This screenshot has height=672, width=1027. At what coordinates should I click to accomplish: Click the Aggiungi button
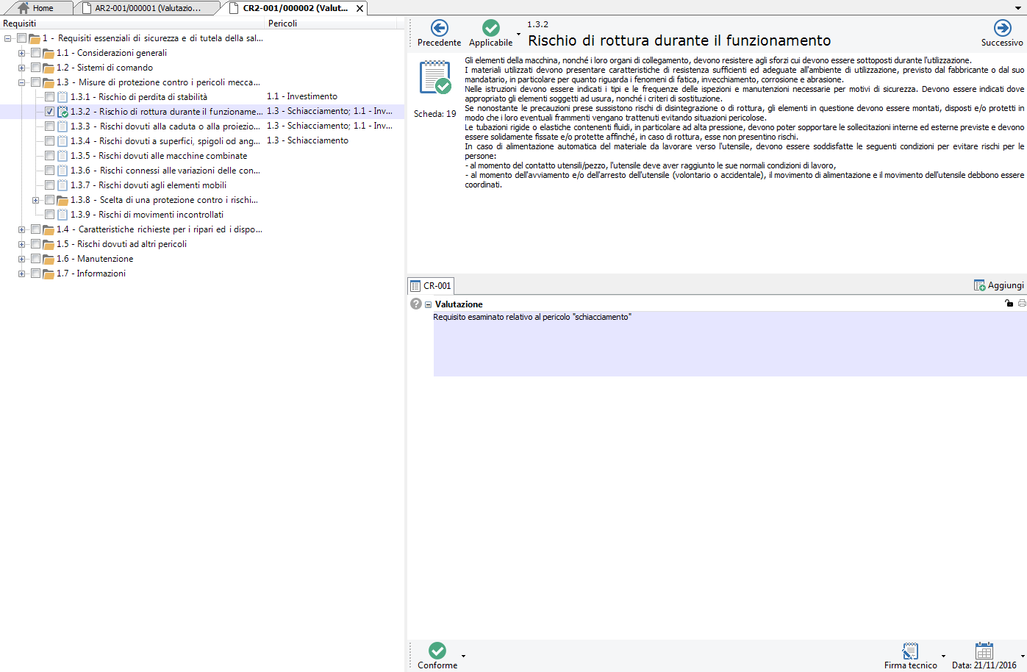click(x=998, y=285)
